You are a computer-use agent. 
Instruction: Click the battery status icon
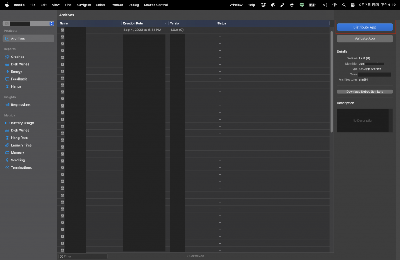(312, 5)
